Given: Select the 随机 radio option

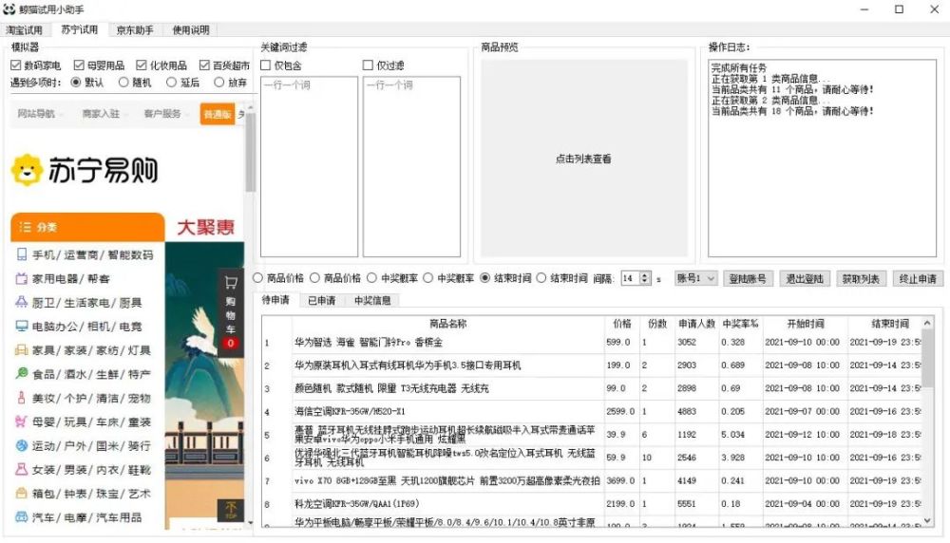Looking at the screenshot, I should click(x=123, y=82).
